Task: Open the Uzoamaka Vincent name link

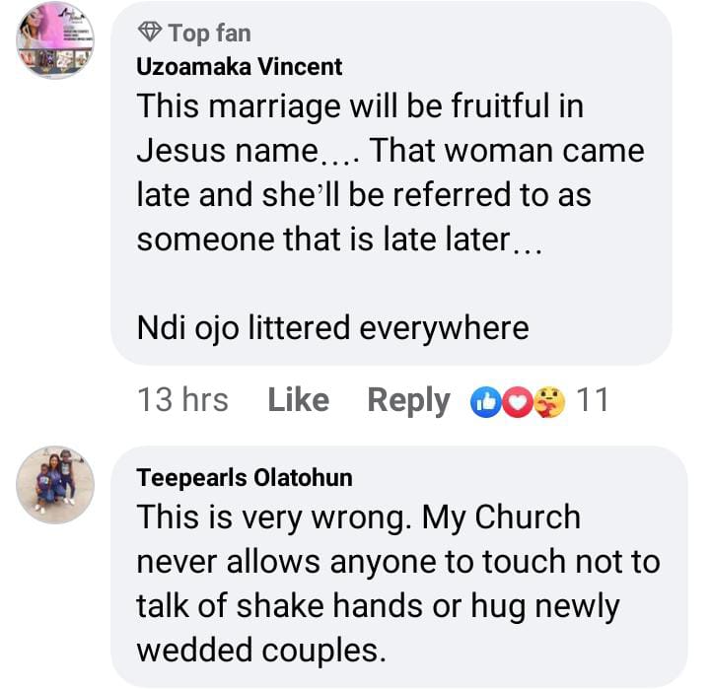Action: [x=240, y=67]
